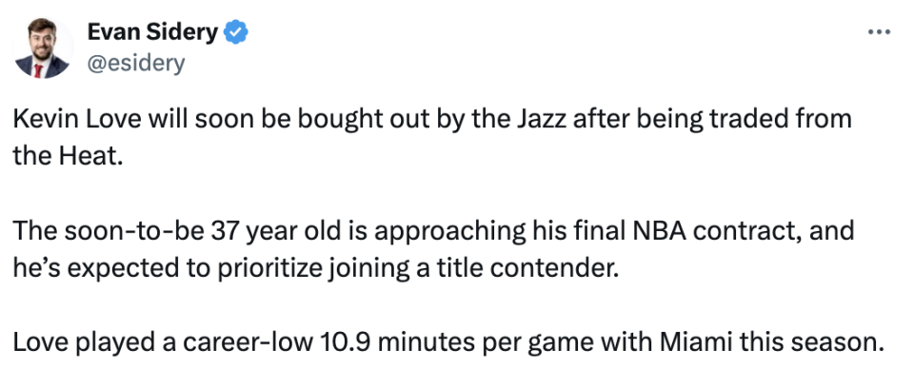
Task: Click the sentence about the Jazz buyout
Action: 432,137
